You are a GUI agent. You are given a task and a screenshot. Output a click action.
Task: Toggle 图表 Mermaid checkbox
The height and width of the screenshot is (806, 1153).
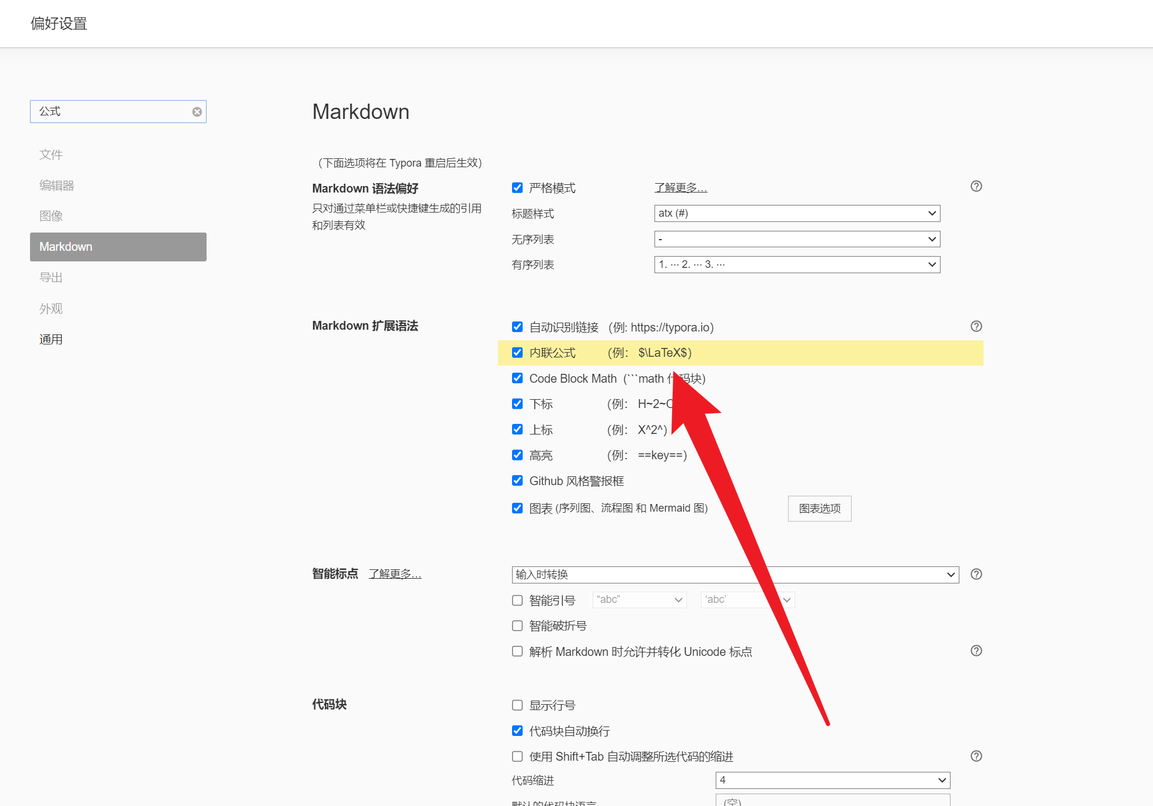coord(517,508)
